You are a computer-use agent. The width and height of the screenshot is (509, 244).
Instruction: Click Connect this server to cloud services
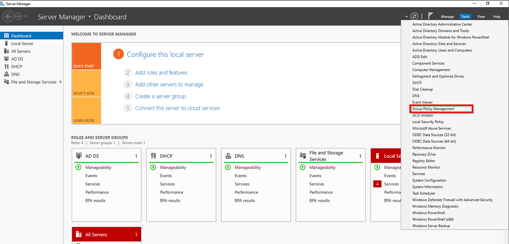click(x=177, y=108)
